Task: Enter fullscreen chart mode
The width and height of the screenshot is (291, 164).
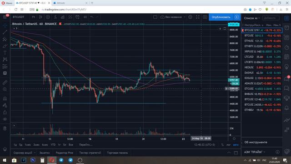Action: [198, 17]
